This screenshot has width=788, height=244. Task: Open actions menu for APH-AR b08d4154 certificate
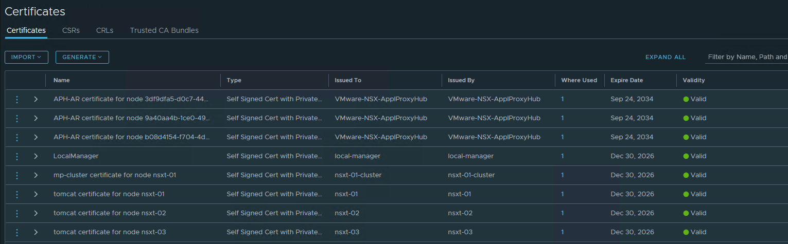tap(16, 137)
